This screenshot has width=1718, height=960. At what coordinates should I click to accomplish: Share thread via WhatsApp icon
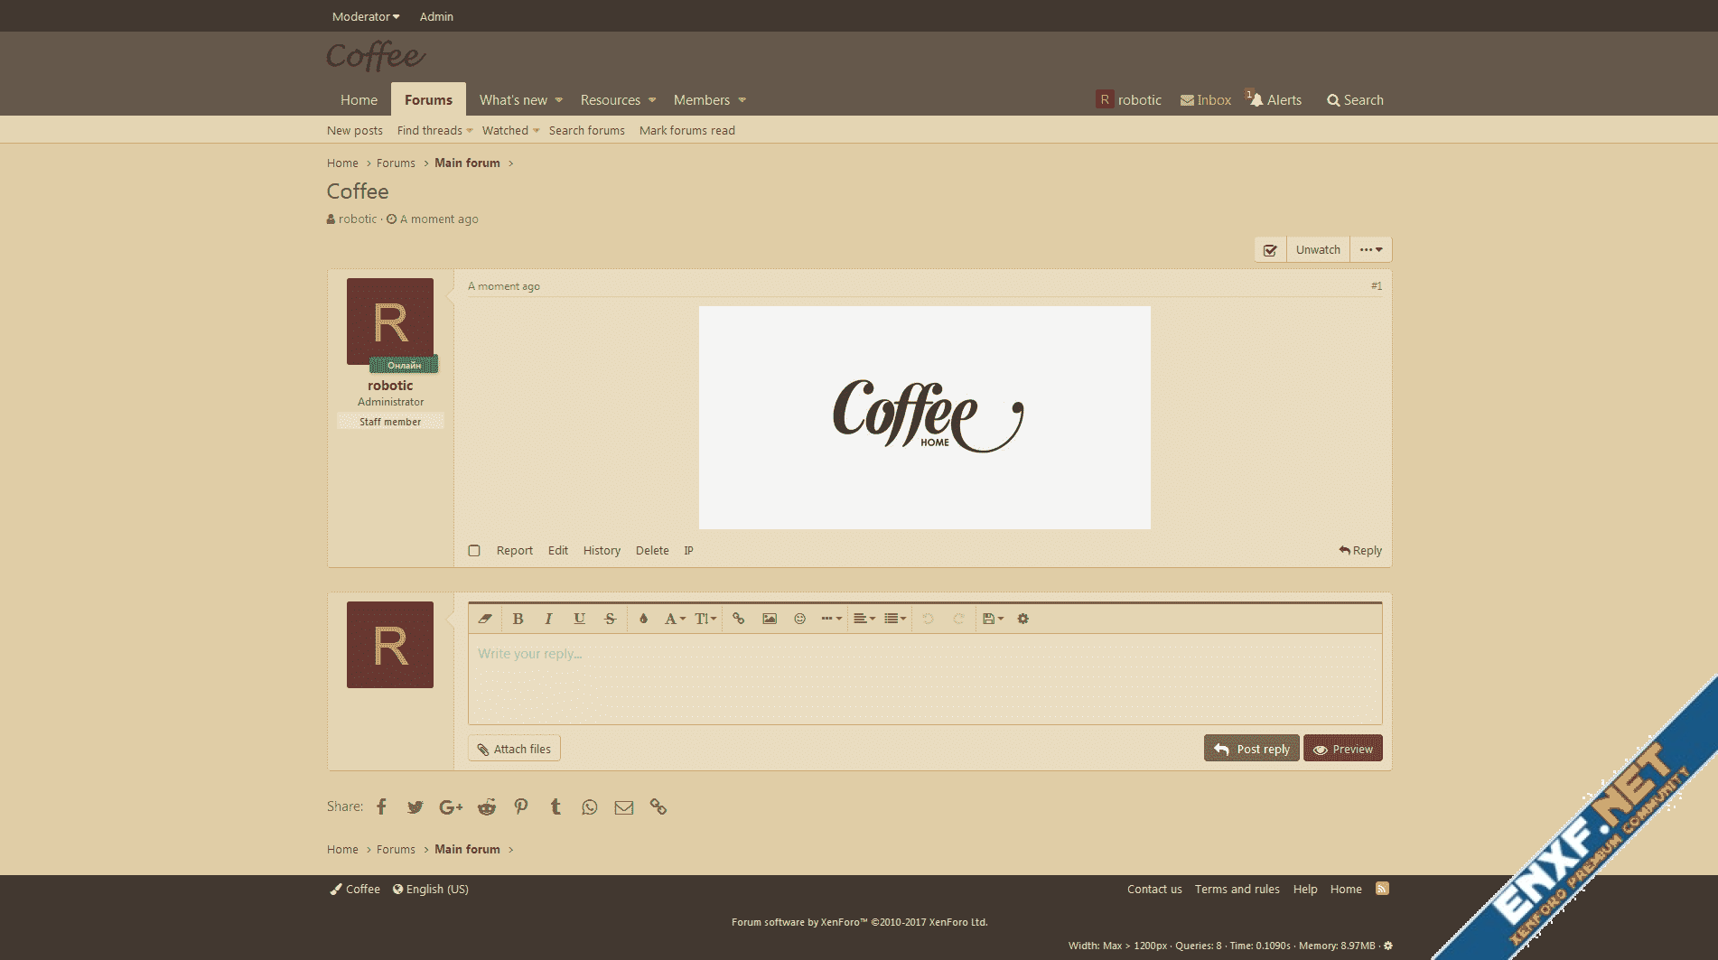click(590, 807)
